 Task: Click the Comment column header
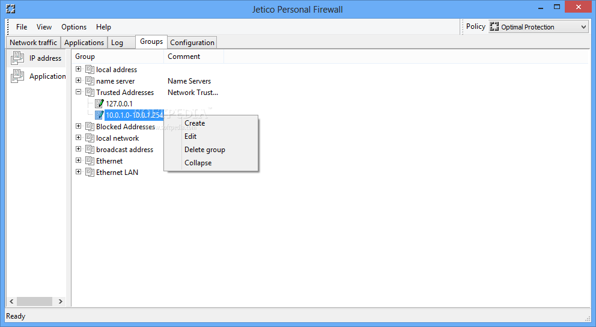pyautogui.click(x=194, y=57)
